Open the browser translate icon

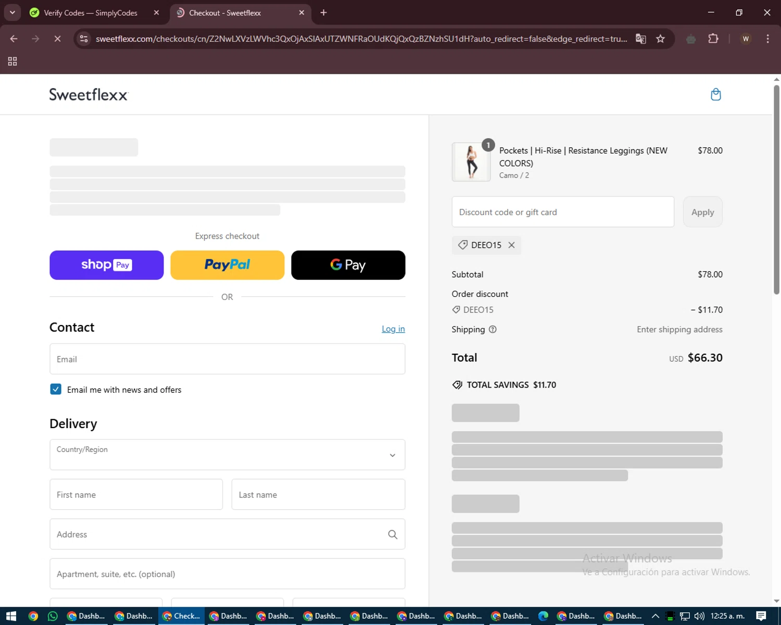[x=641, y=39]
